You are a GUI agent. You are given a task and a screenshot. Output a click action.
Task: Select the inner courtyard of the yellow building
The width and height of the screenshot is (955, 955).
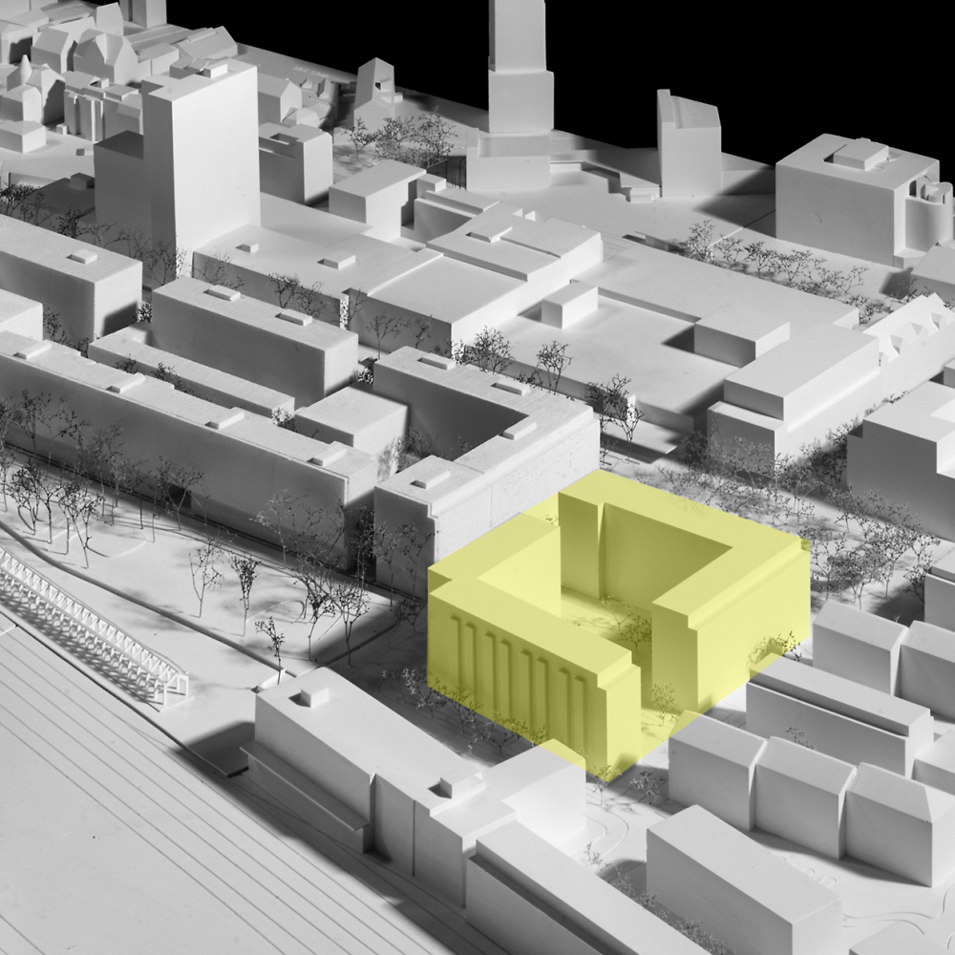pyautogui.click(x=611, y=611)
